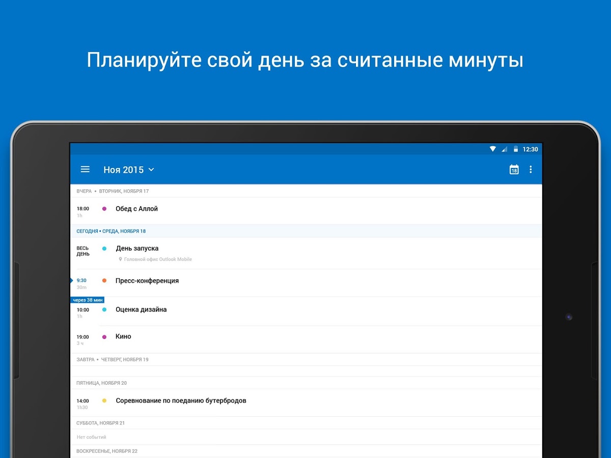Open the Обед с Аллой event
611x458 pixels.
click(136, 209)
